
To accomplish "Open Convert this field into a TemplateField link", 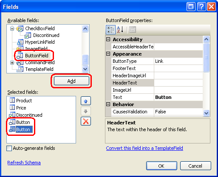I will [x=144, y=148].
